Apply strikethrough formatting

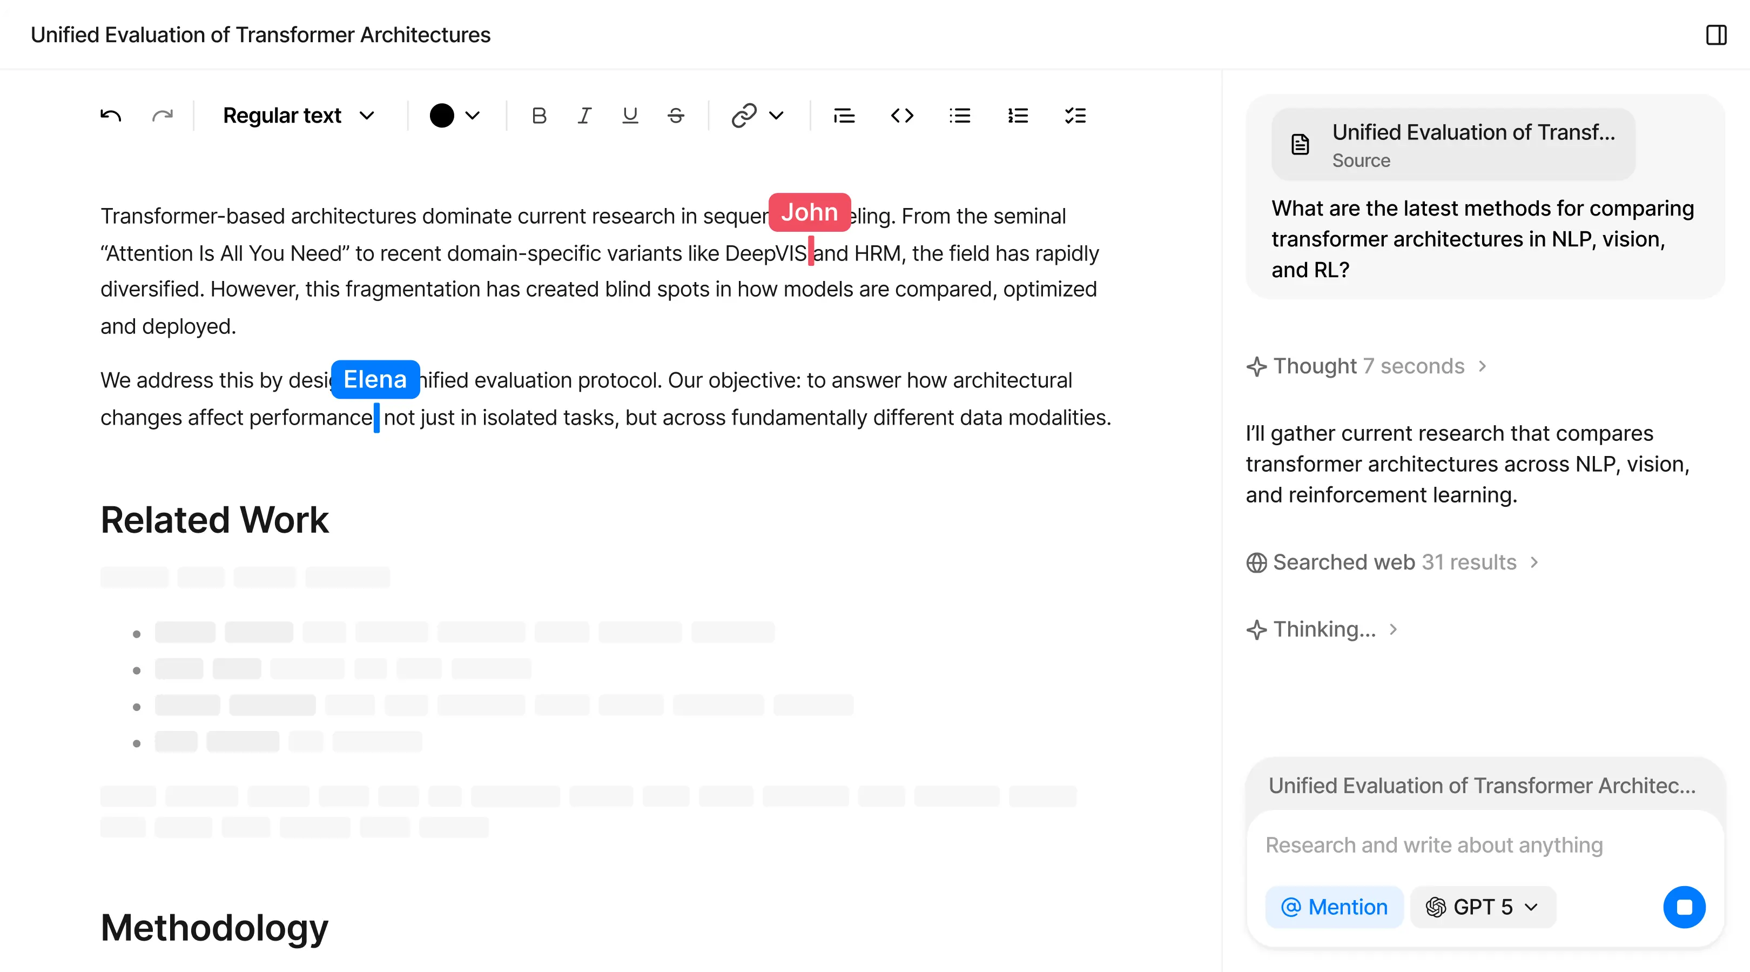tap(675, 116)
